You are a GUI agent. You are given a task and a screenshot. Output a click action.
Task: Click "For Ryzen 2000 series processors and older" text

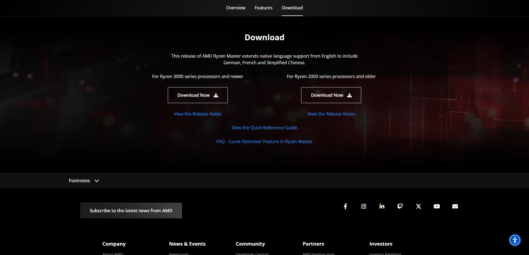coord(331,76)
